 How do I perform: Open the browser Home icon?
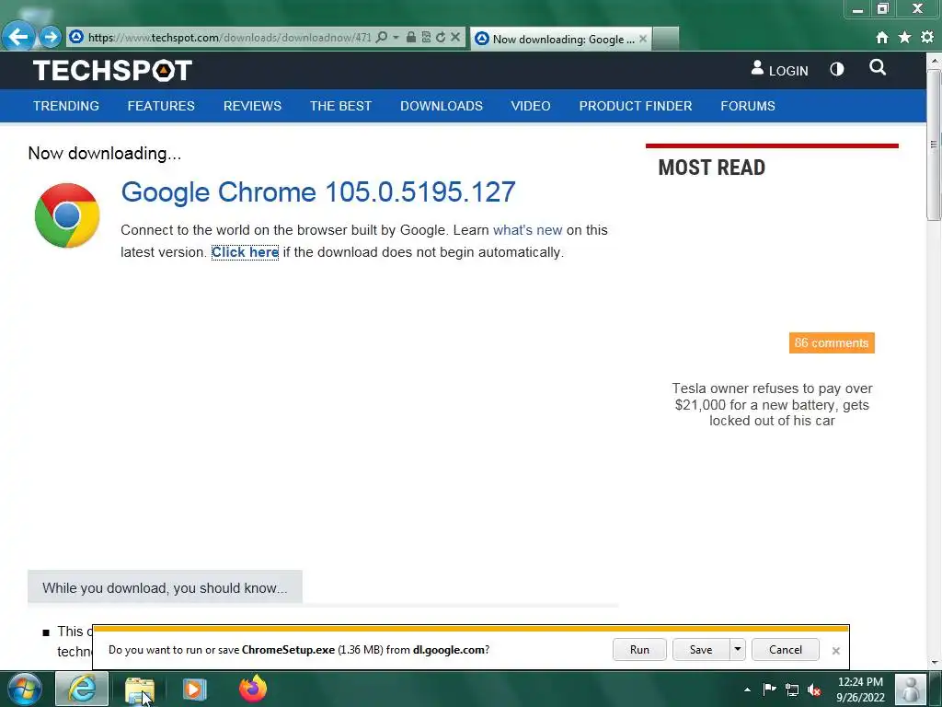coord(882,37)
